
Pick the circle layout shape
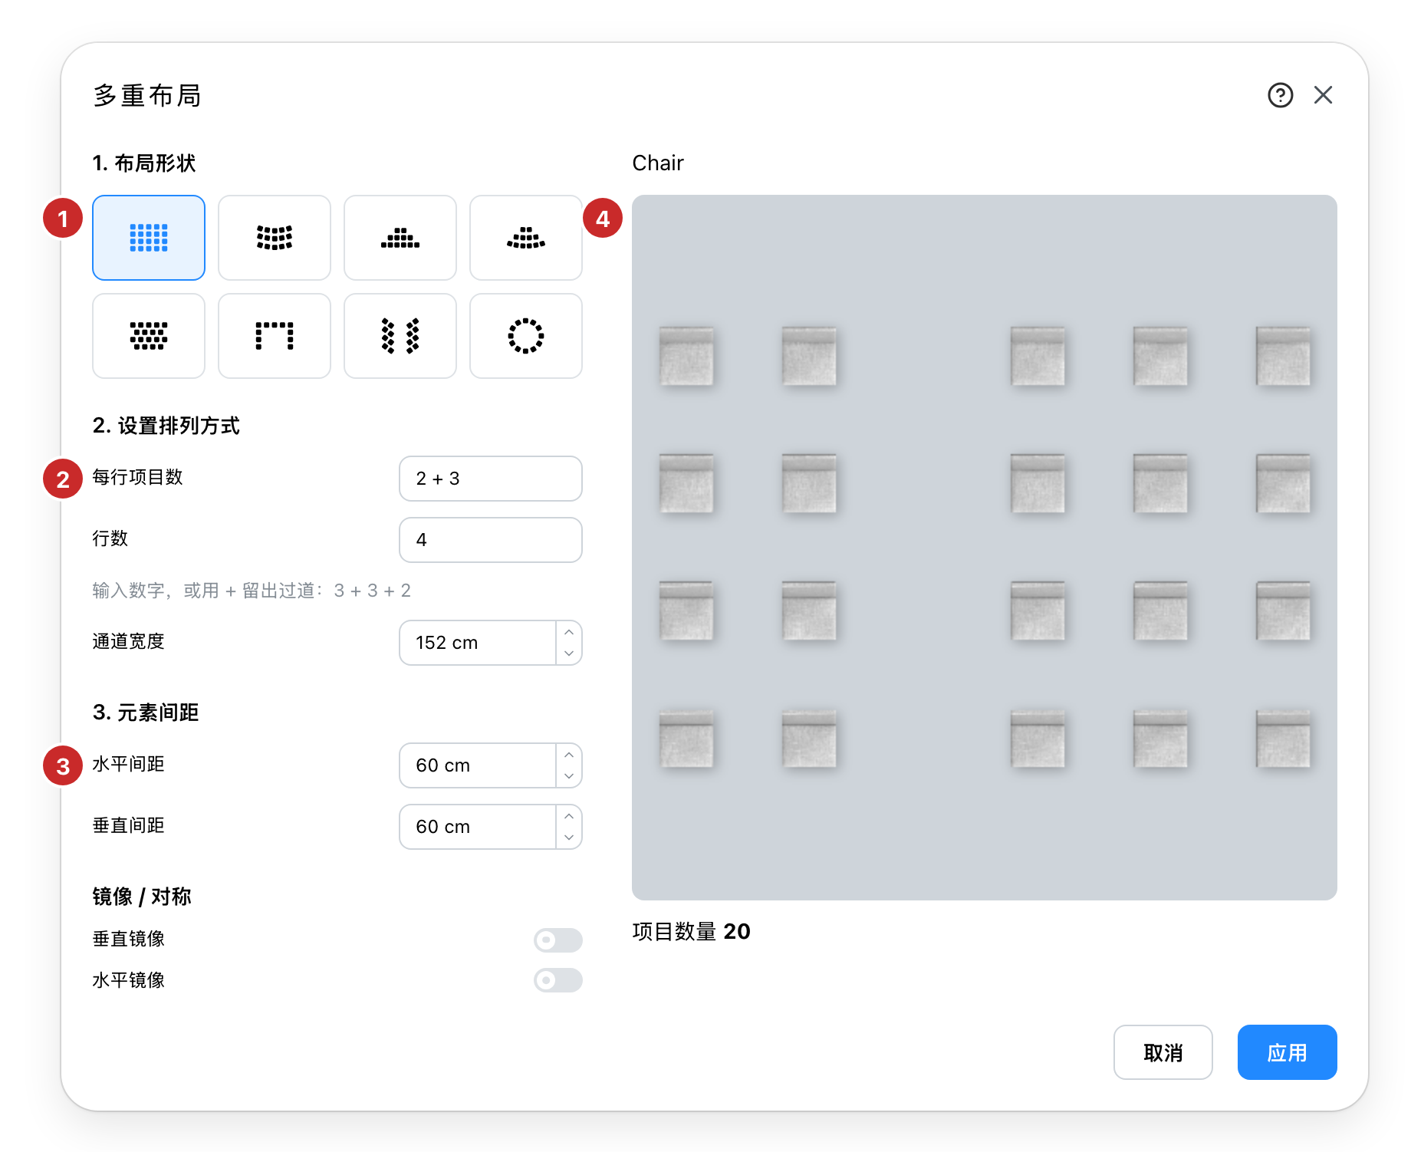click(x=526, y=336)
